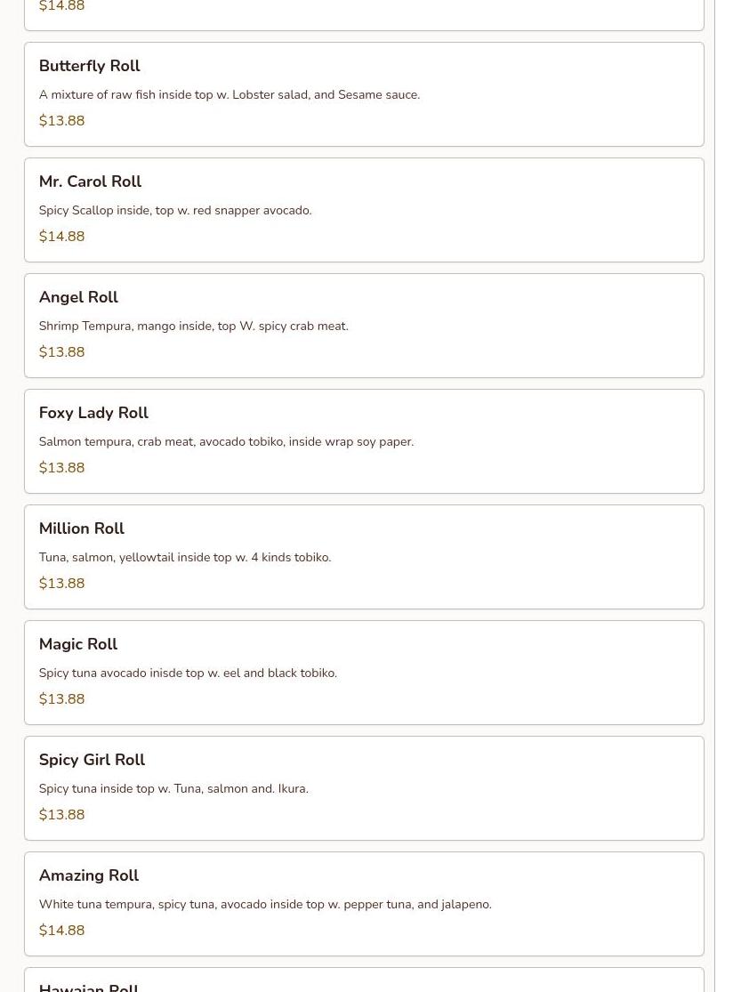Pick the Spicy Girl Roll heading

(x=92, y=761)
